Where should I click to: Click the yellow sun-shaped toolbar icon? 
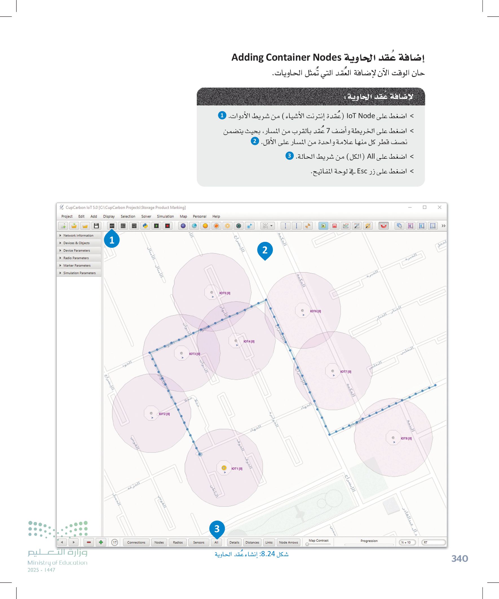228,226
